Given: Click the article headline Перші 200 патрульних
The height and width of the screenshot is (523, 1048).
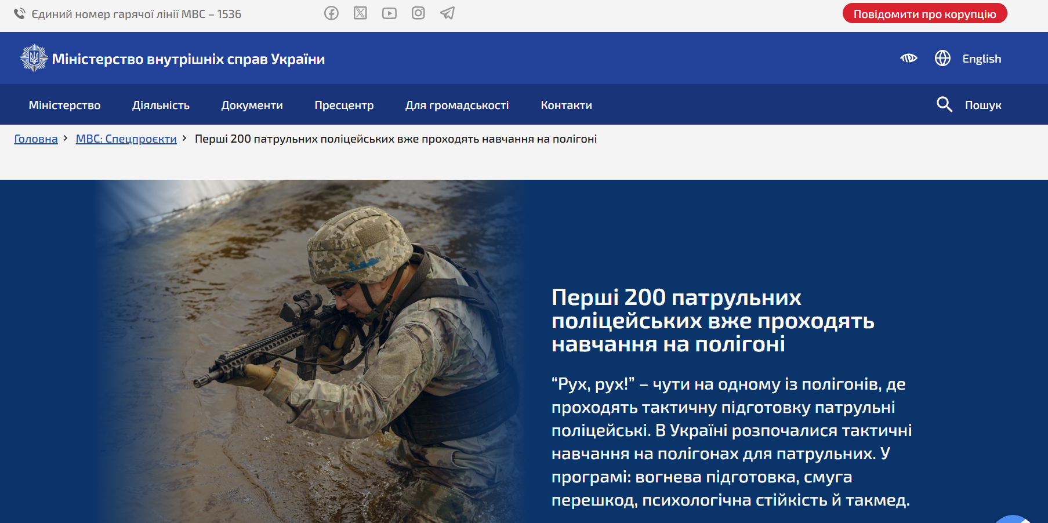Looking at the screenshot, I should point(713,320).
